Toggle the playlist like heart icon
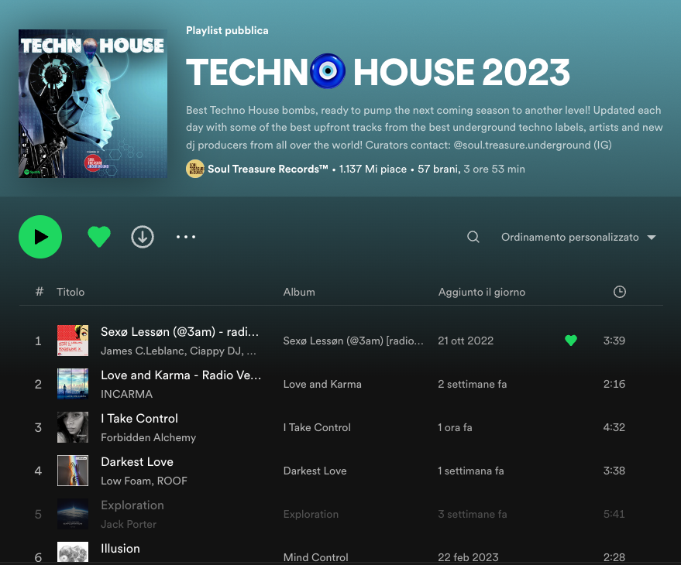The height and width of the screenshot is (565, 681). click(x=99, y=237)
